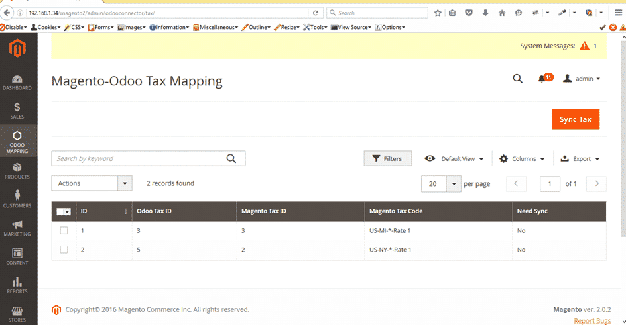Screen dimensions: 626x335
Task: Sort by the Odoo Tax ID column header
Action: 184,211
